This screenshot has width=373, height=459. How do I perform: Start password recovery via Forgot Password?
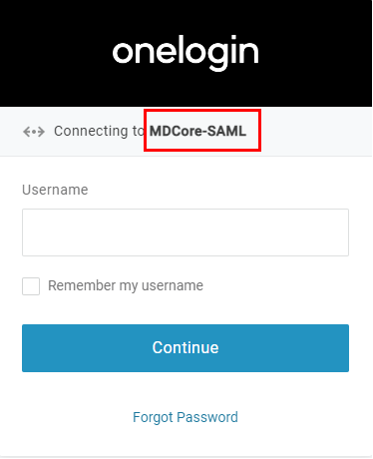(x=186, y=417)
